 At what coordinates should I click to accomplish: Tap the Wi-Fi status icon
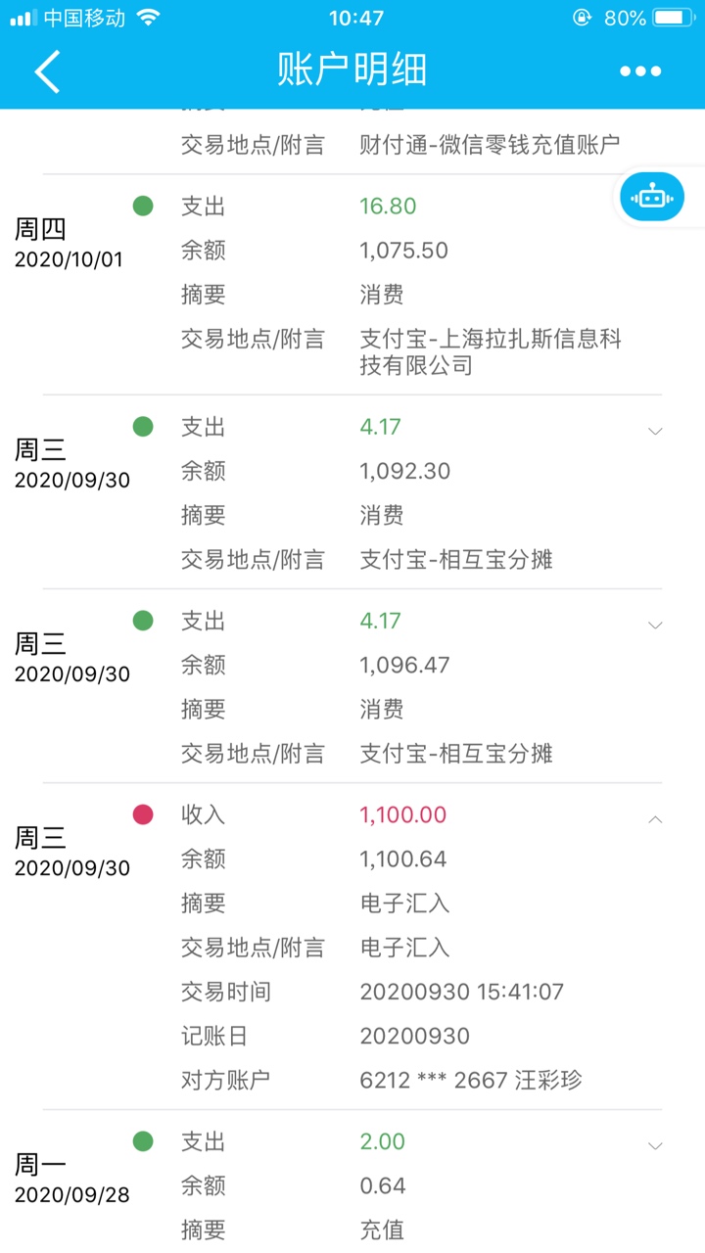pos(148,18)
